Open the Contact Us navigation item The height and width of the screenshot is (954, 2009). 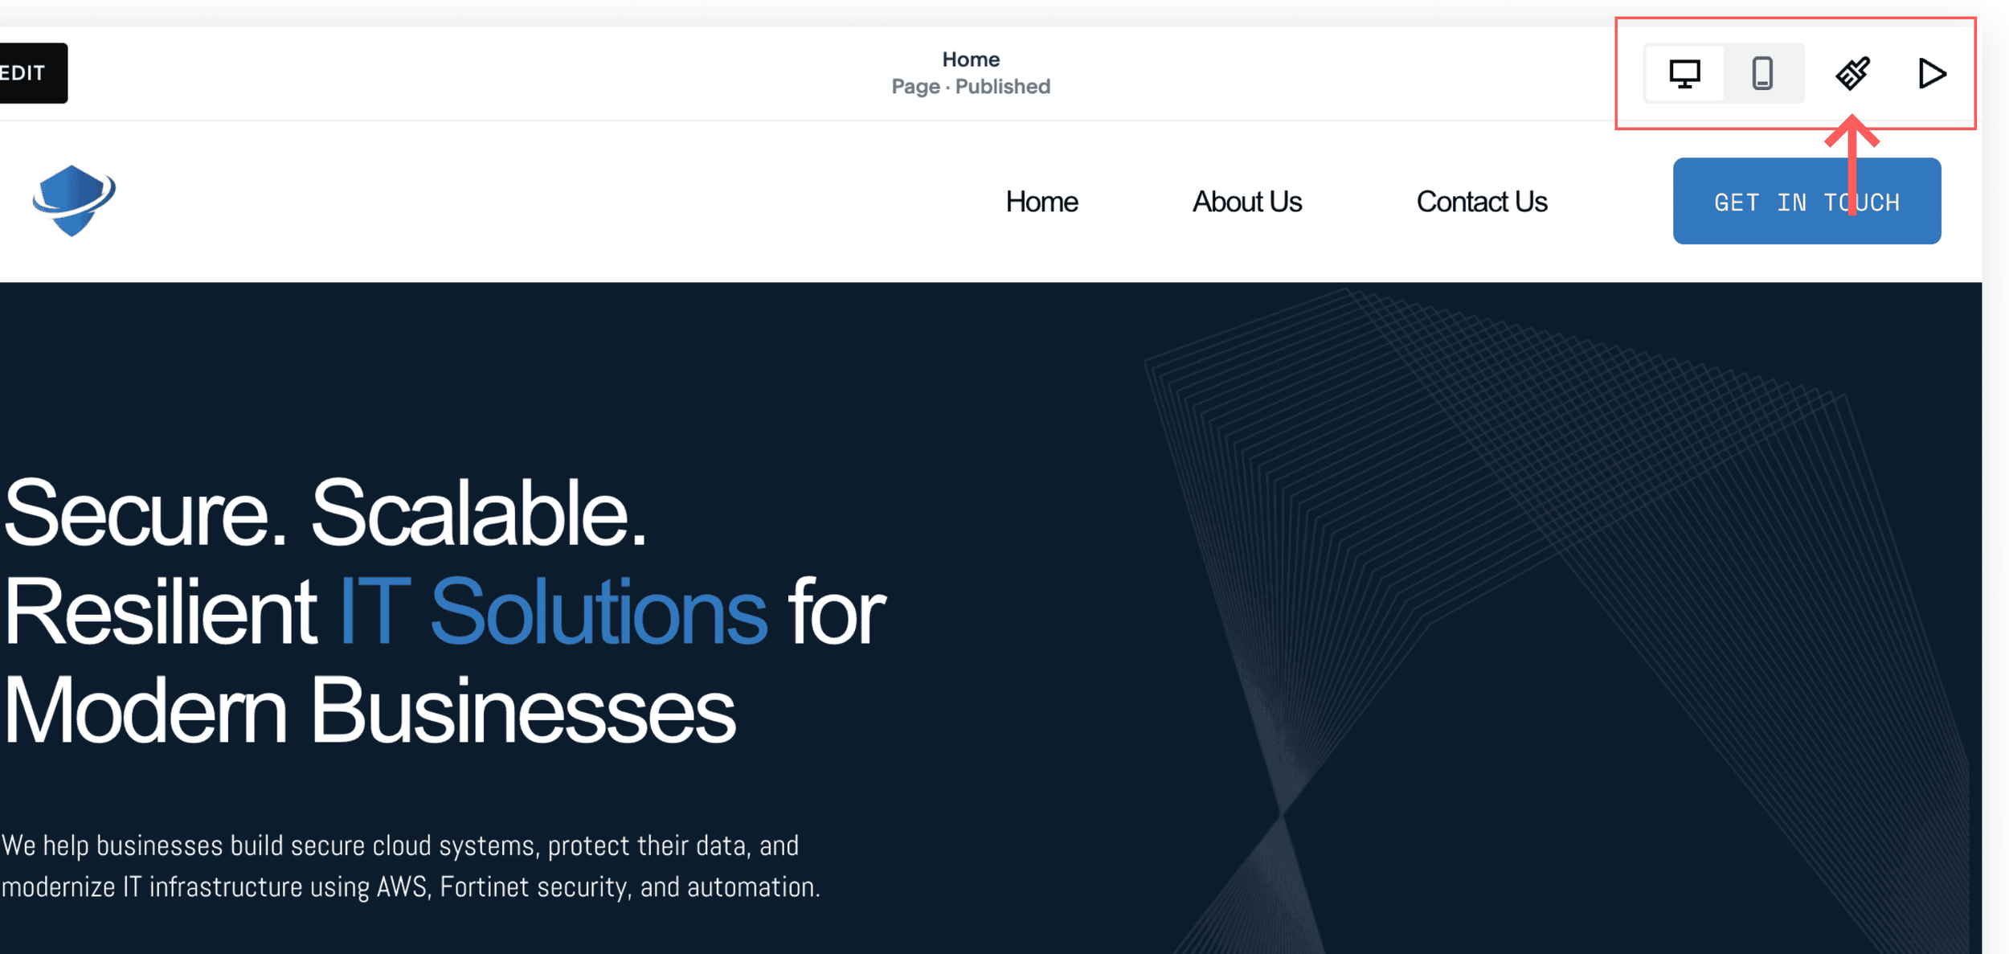(1482, 201)
